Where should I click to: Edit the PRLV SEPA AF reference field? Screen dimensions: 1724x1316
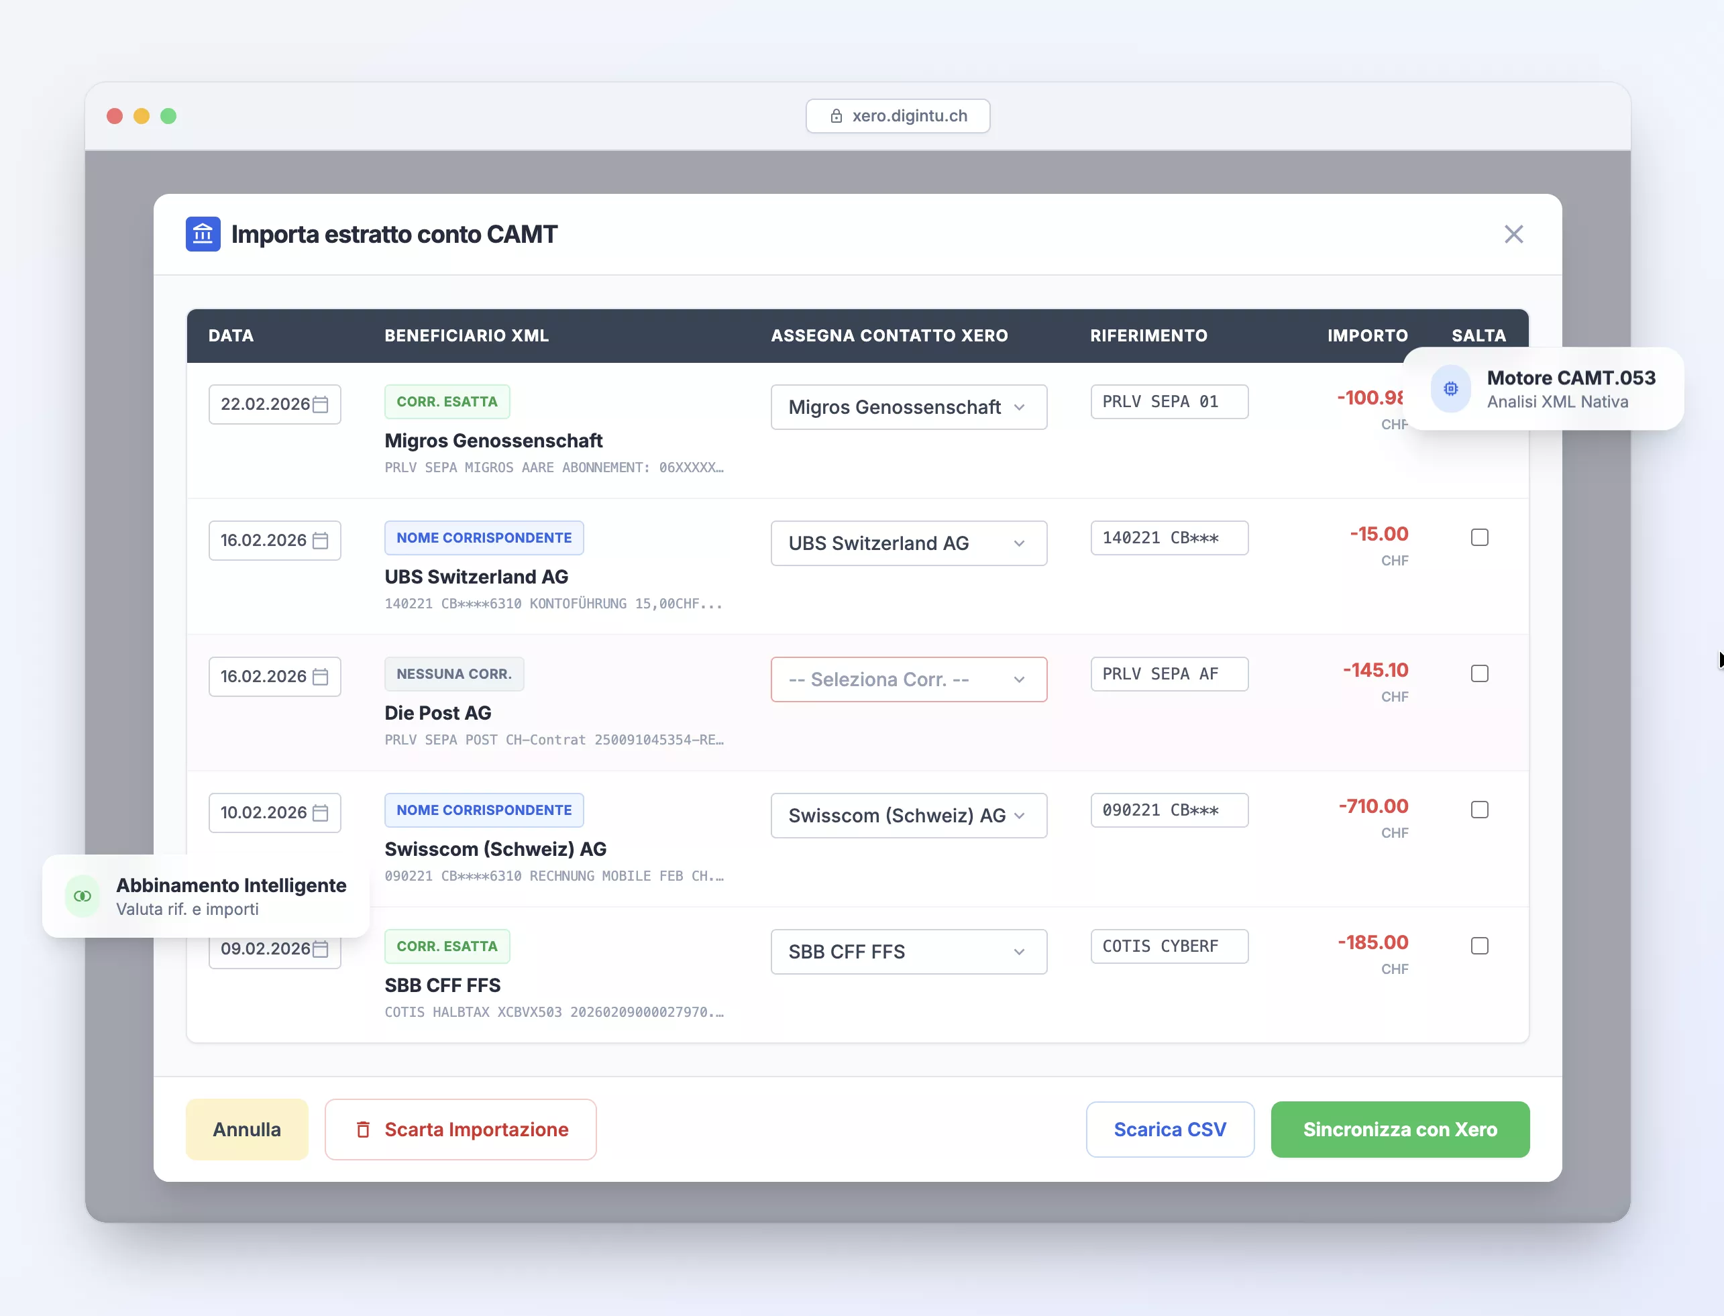pyautogui.click(x=1169, y=675)
